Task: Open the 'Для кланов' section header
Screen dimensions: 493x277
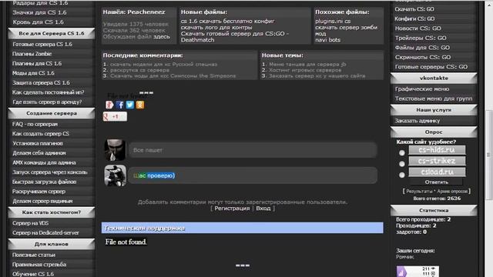Action: click(x=52, y=244)
